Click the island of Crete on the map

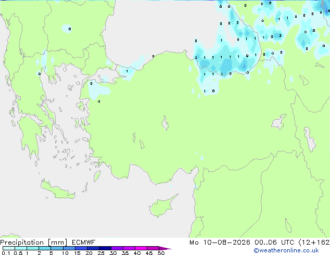click(x=57, y=190)
